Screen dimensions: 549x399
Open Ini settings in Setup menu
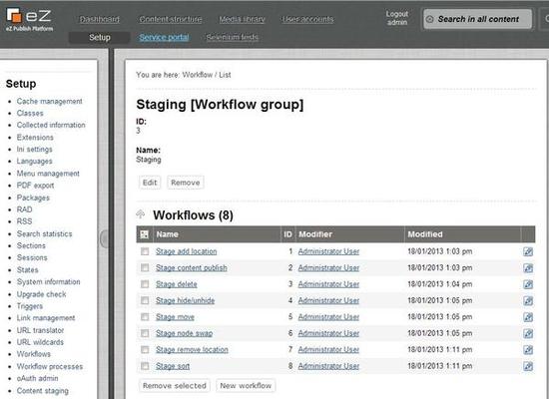pos(34,149)
